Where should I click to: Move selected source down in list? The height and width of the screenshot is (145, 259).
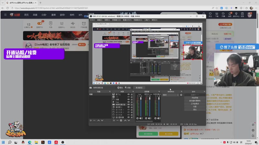pyautogui.click(x=129, y=121)
